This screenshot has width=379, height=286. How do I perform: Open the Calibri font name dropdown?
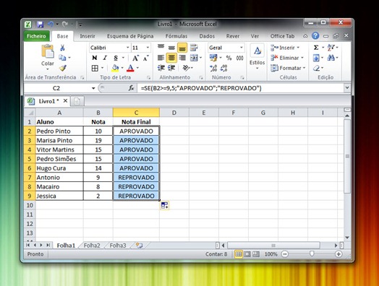click(x=127, y=48)
